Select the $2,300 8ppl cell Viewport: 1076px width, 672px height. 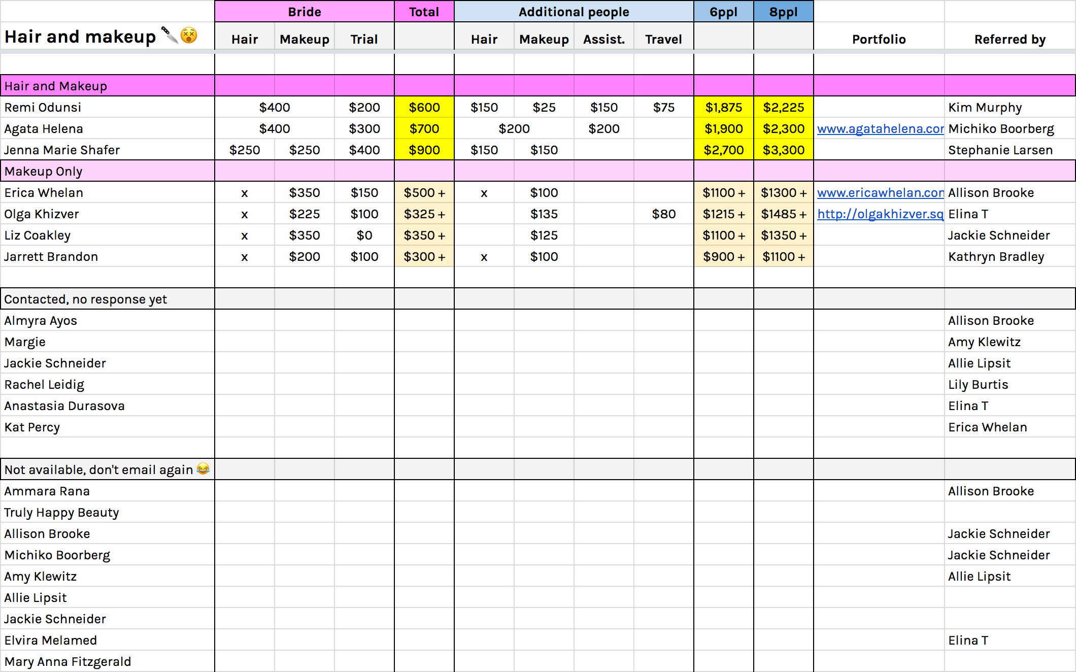[x=784, y=129]
